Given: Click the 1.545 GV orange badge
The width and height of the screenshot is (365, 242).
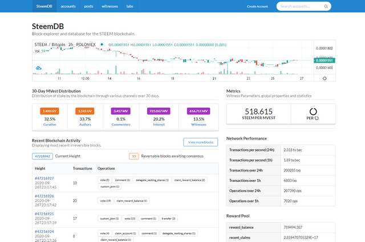Looking at the screenshot, I should [85, 111].
